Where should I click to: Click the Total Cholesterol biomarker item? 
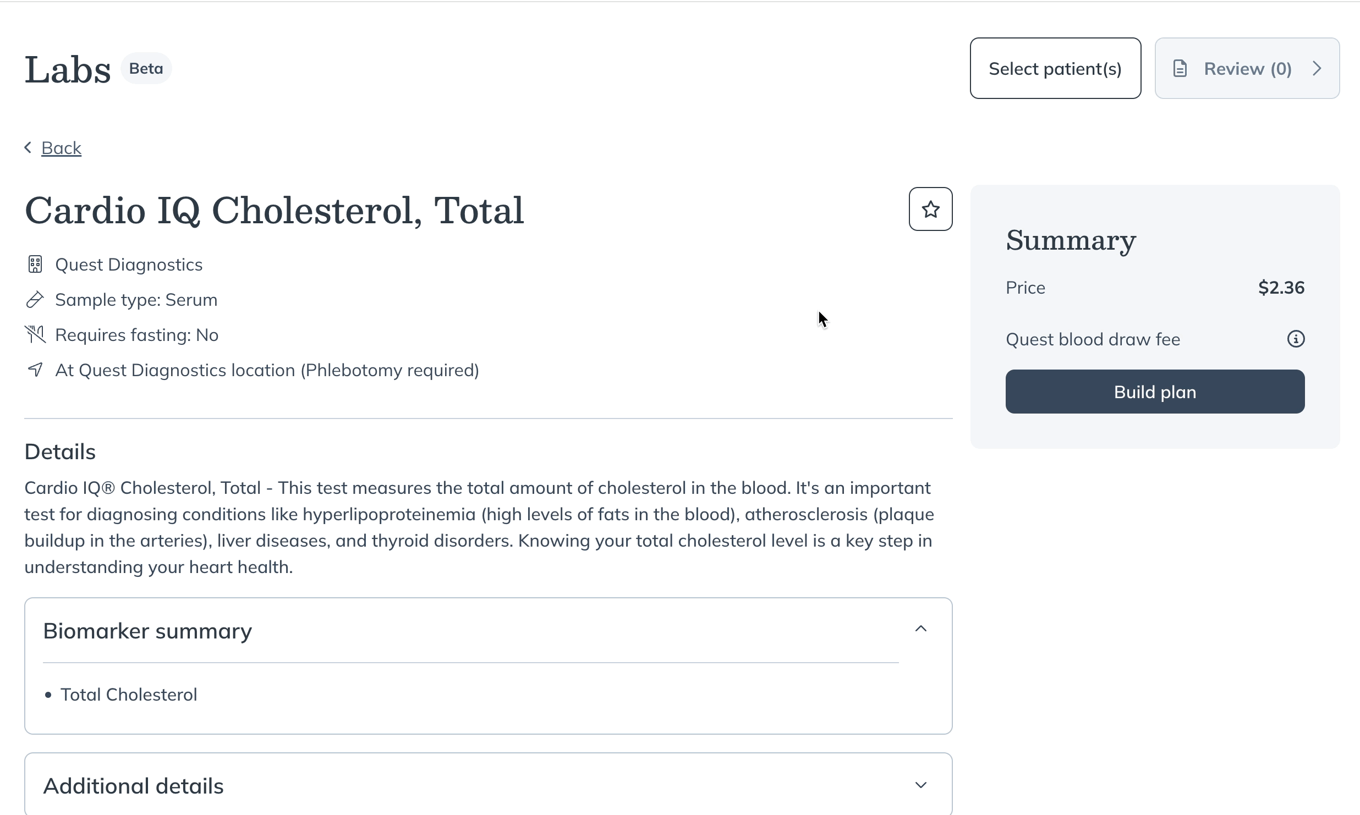pos(129,695)
